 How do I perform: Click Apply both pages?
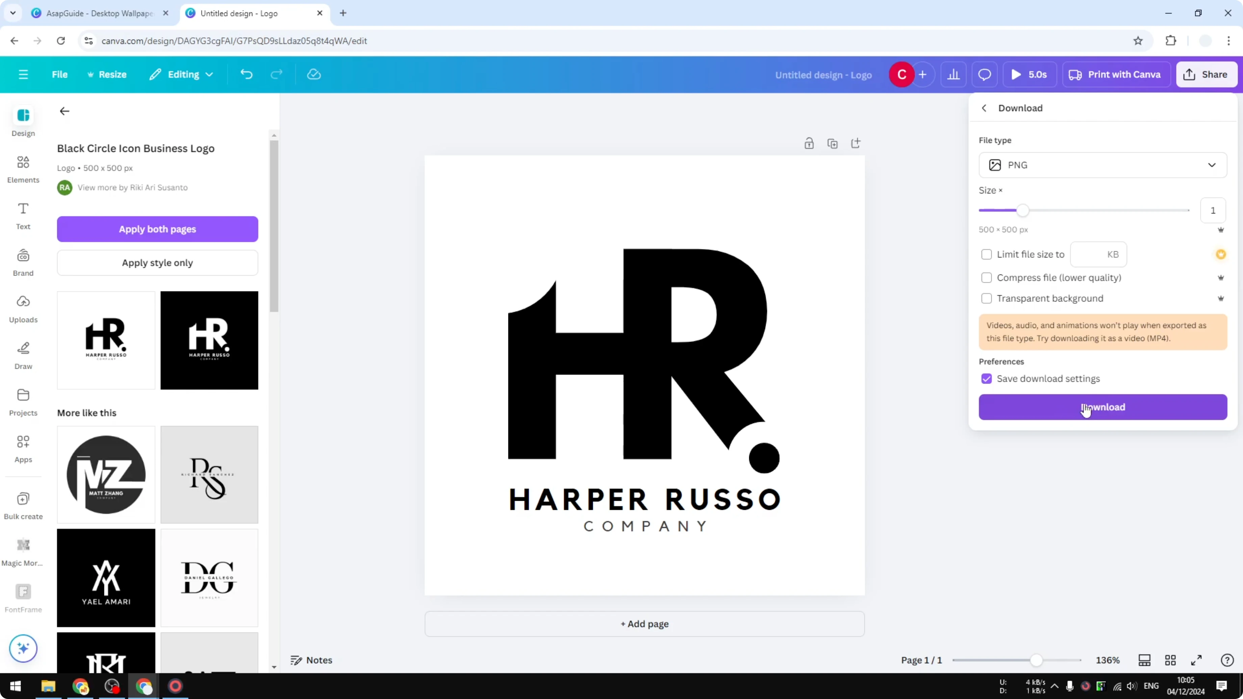tap(157, 229)
